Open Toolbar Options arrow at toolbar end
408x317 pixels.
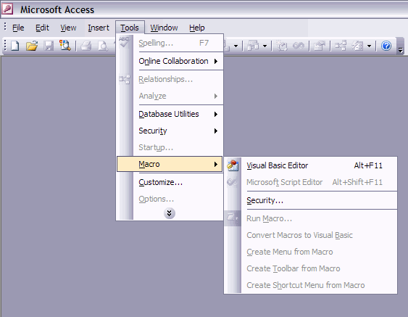tap(401, 46)
